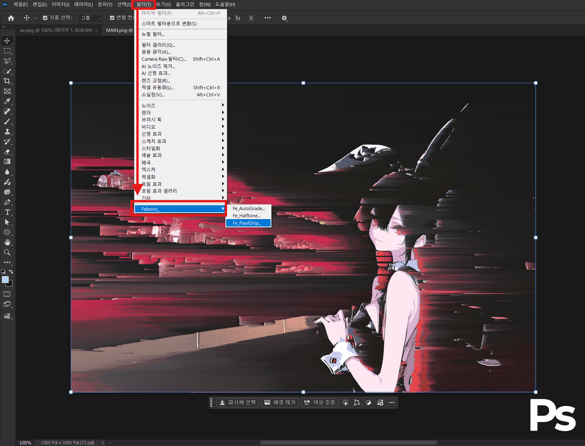Screen dimensions: 585x446
Task: Select the Type tool
Action: click(x=7, y=212)
